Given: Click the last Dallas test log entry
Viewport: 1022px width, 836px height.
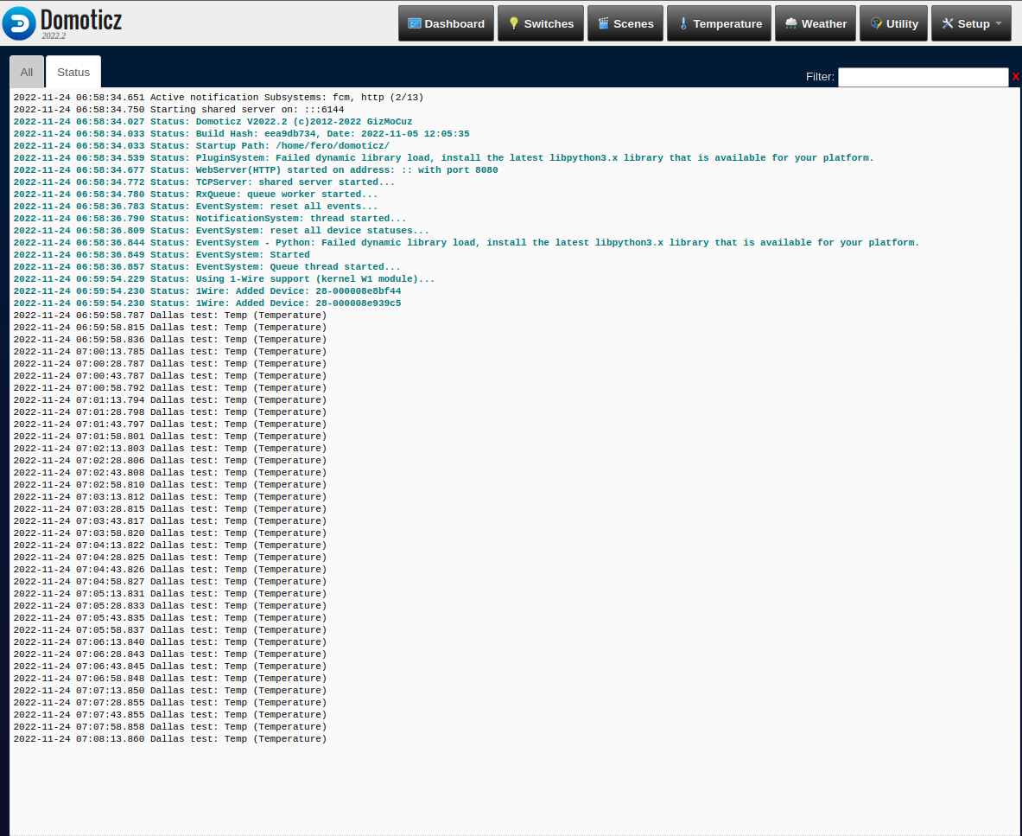Looking at the screenshot, I should [x=169, y=739].
